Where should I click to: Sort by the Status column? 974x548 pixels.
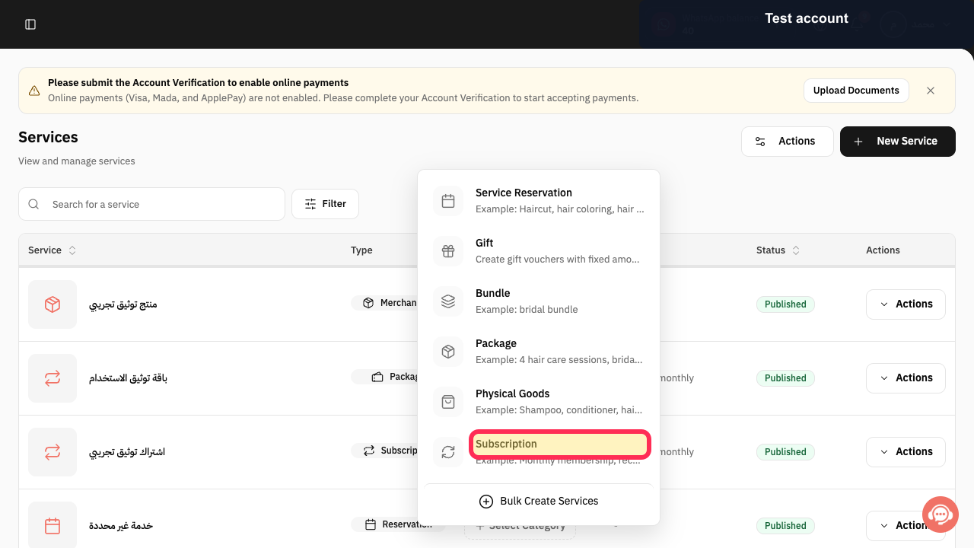click(778, 250)
